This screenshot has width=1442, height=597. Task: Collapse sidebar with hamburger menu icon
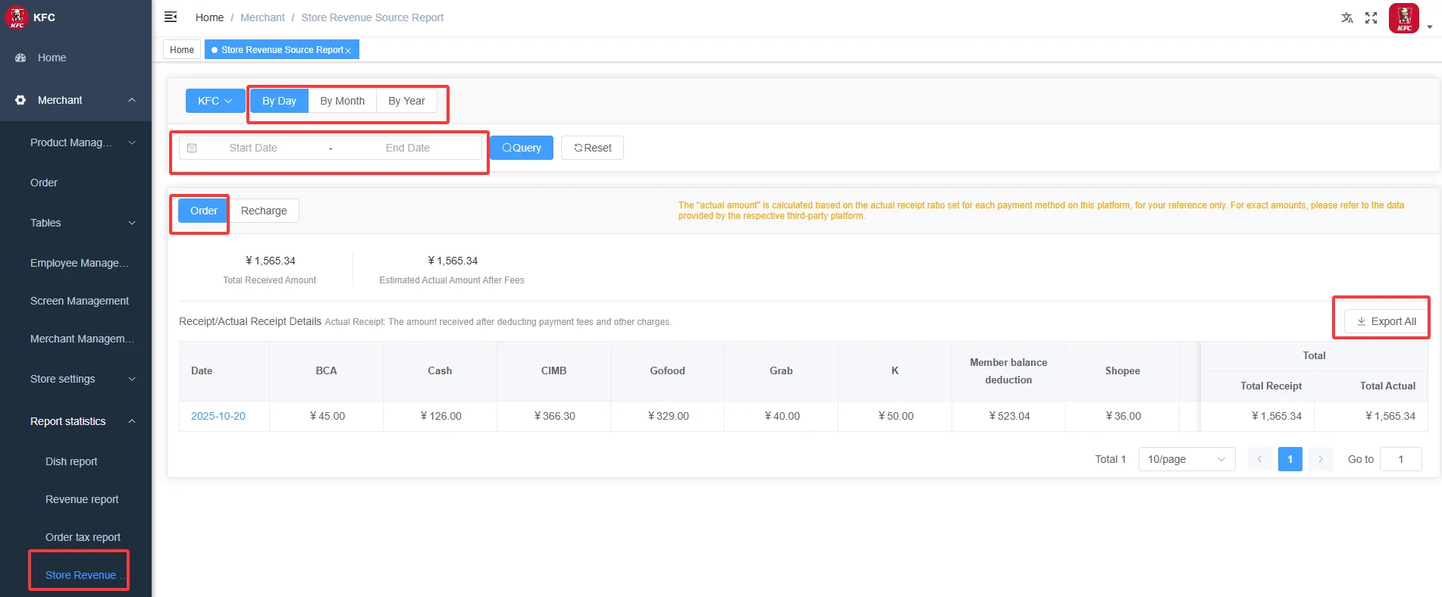pyautogui.click(x=171, y=17)
